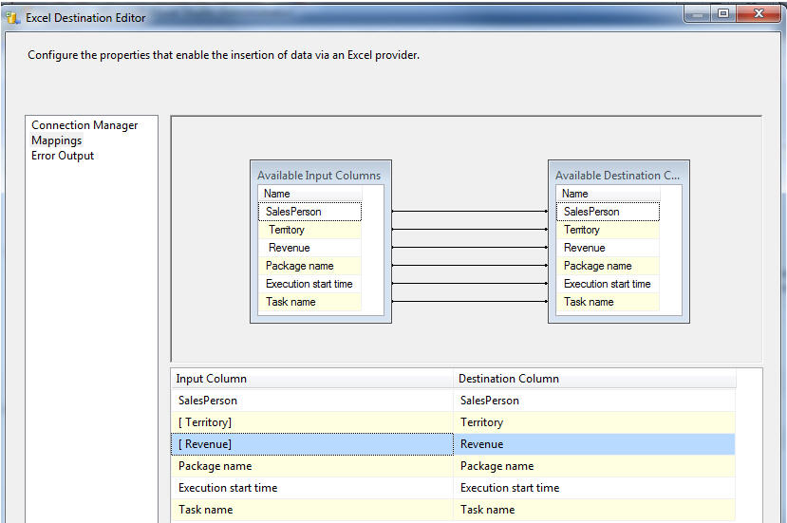Switch to the Mappings page
The image size is (787, 523).
tap(57, 140)
